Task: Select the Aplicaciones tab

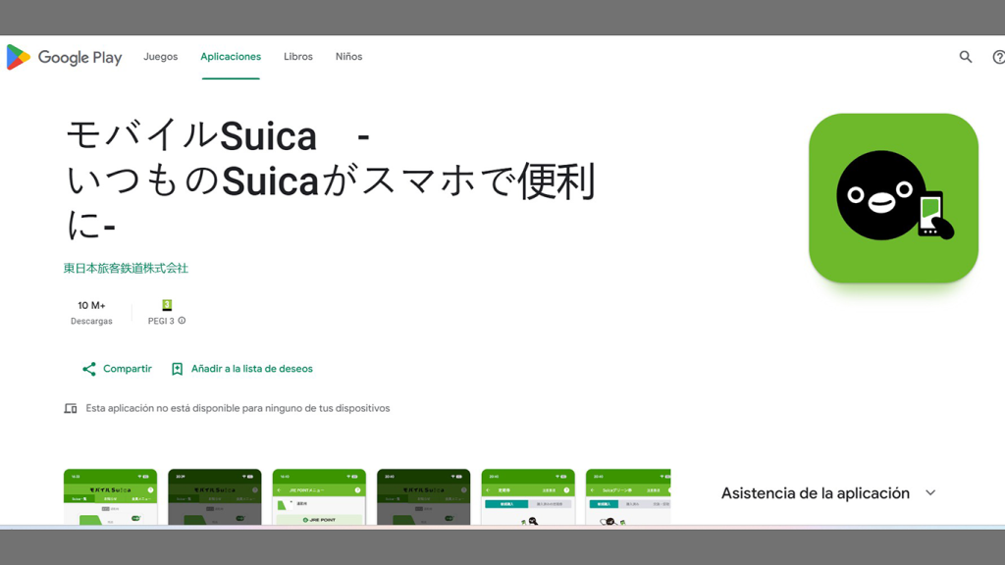Action: [x=231, y=56]
